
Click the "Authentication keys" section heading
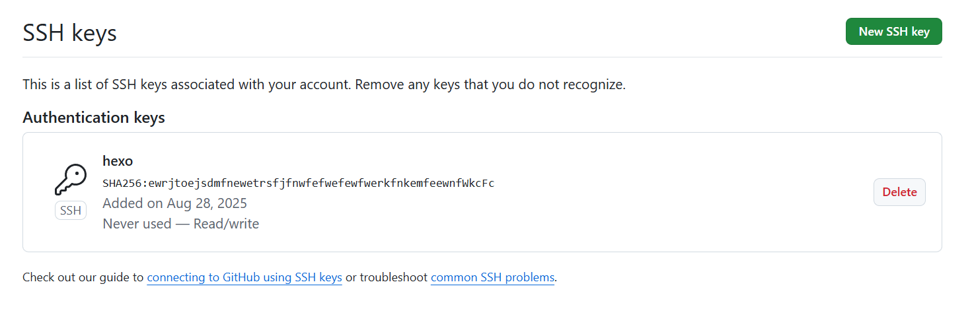click(x=93, y=118)
